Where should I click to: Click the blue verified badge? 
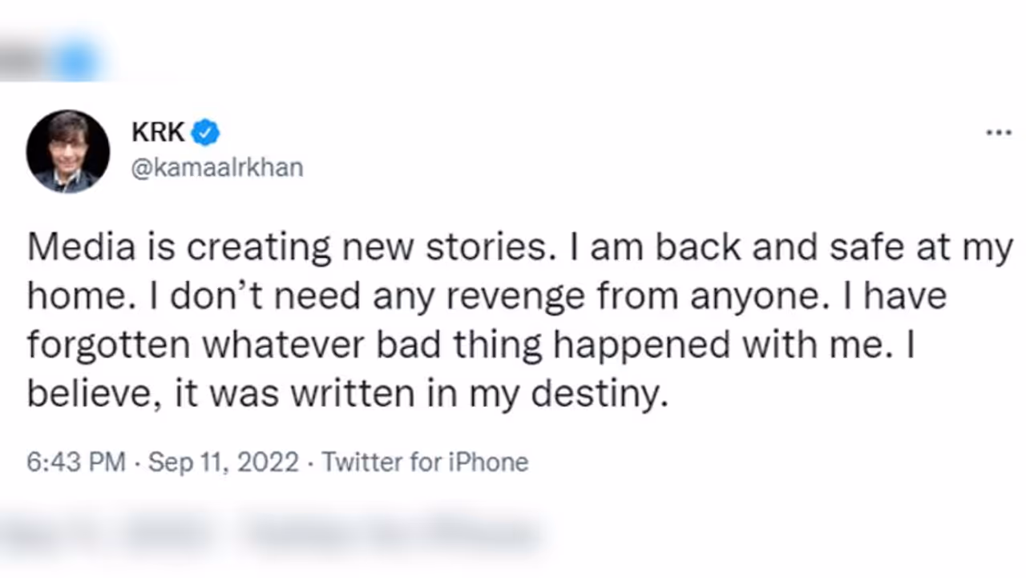205,133
